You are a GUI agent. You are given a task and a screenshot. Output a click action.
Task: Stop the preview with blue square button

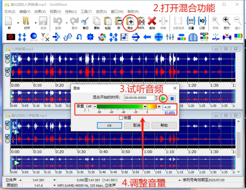(172, 98)
